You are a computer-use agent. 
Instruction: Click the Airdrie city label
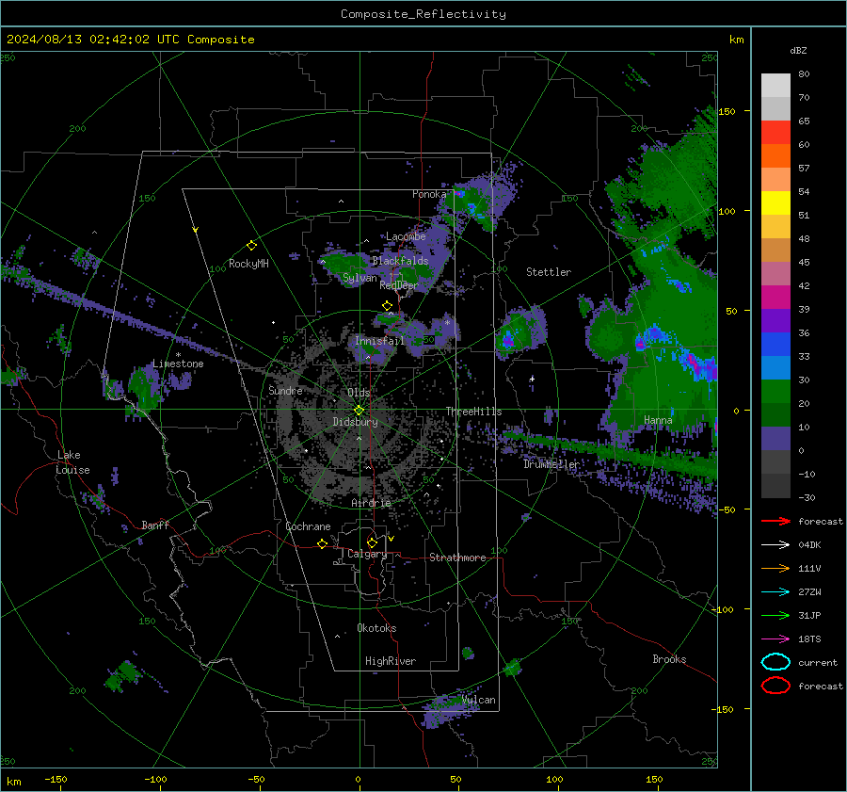pos(371,503)
